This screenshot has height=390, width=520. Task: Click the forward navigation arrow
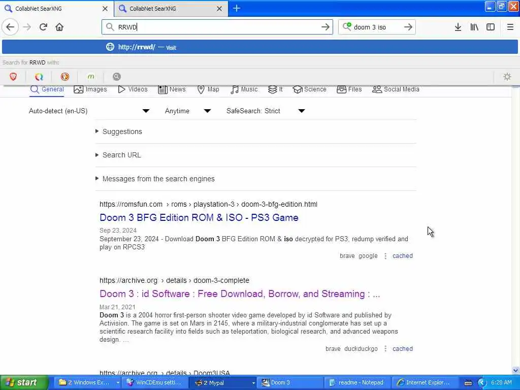pos(27,27)
